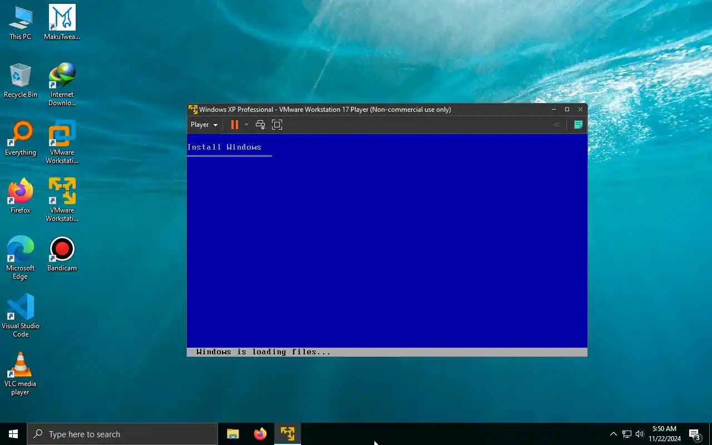Open the green notes icon in VMware toolbar

pyautogui.click(x=578, y=125)
